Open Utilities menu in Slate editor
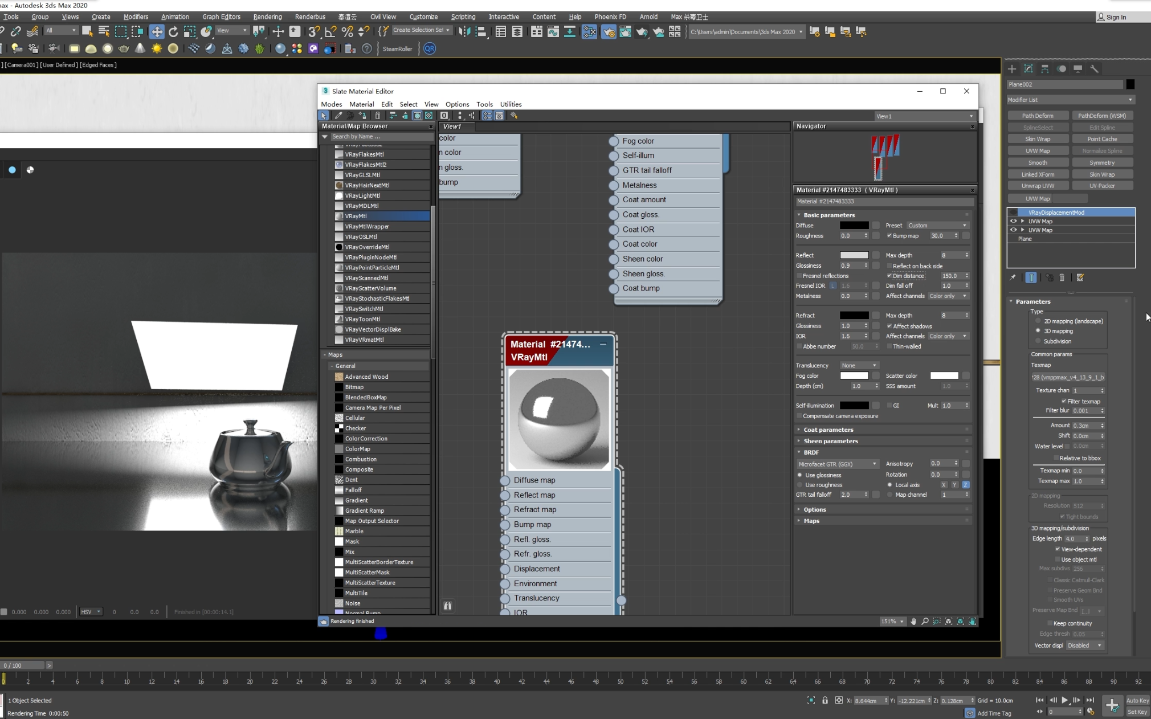Image resolution: width=1151 pixels, height=719 pixels. click(x=511, y=104)
